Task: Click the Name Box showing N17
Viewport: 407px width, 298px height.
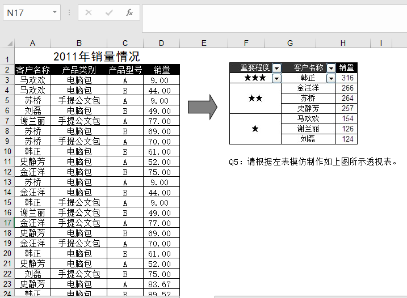Action: (32, 12)
